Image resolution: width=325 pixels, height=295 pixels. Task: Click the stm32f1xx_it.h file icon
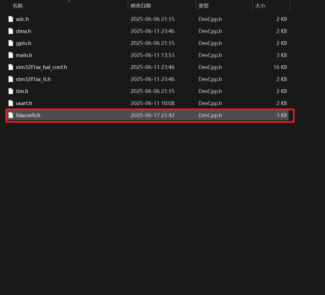pos(11,79)
